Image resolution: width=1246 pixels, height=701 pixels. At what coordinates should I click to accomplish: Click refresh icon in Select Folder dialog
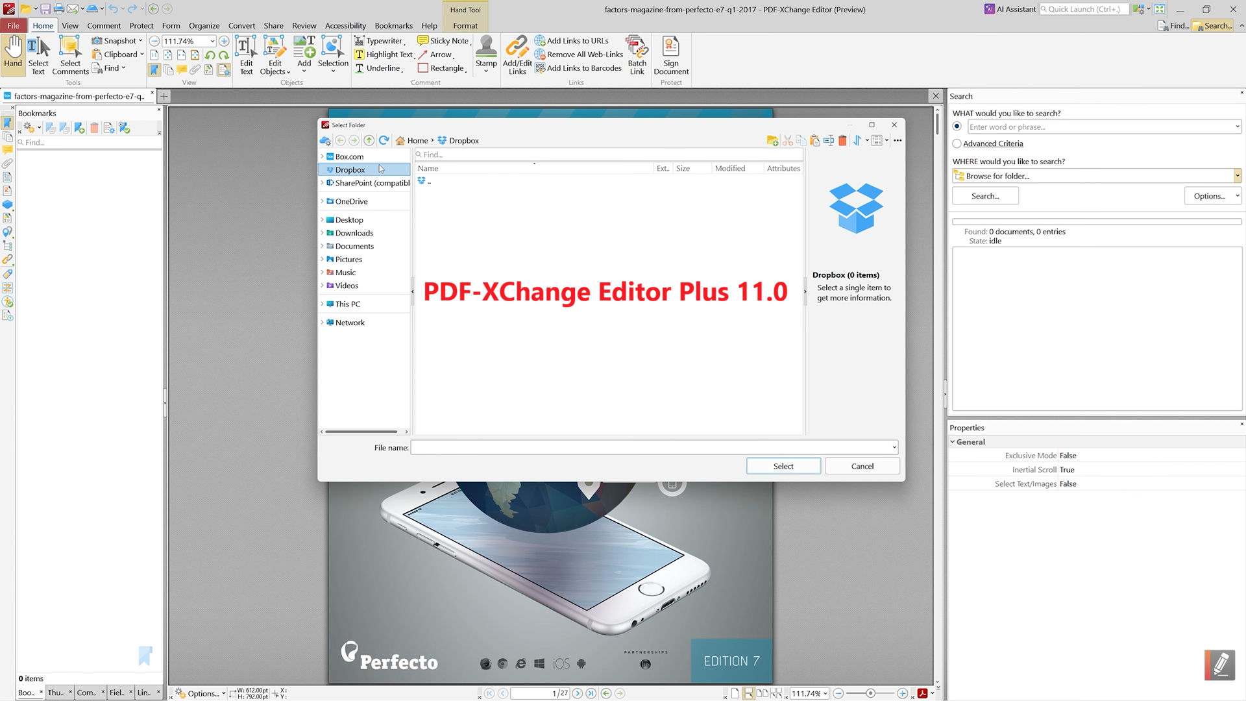384,140
